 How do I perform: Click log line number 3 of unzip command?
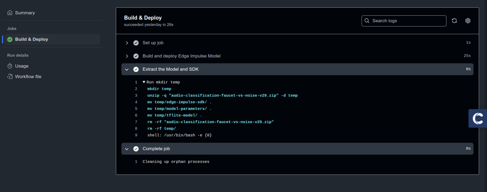(x=136, y=96)
